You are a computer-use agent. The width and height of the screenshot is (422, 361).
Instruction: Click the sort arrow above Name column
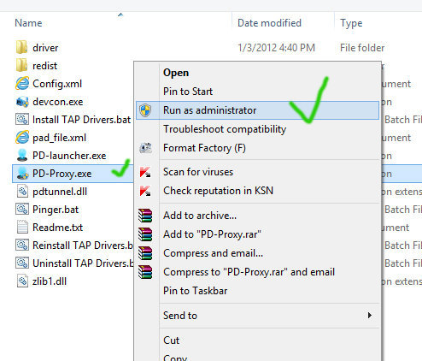[120, 15]
